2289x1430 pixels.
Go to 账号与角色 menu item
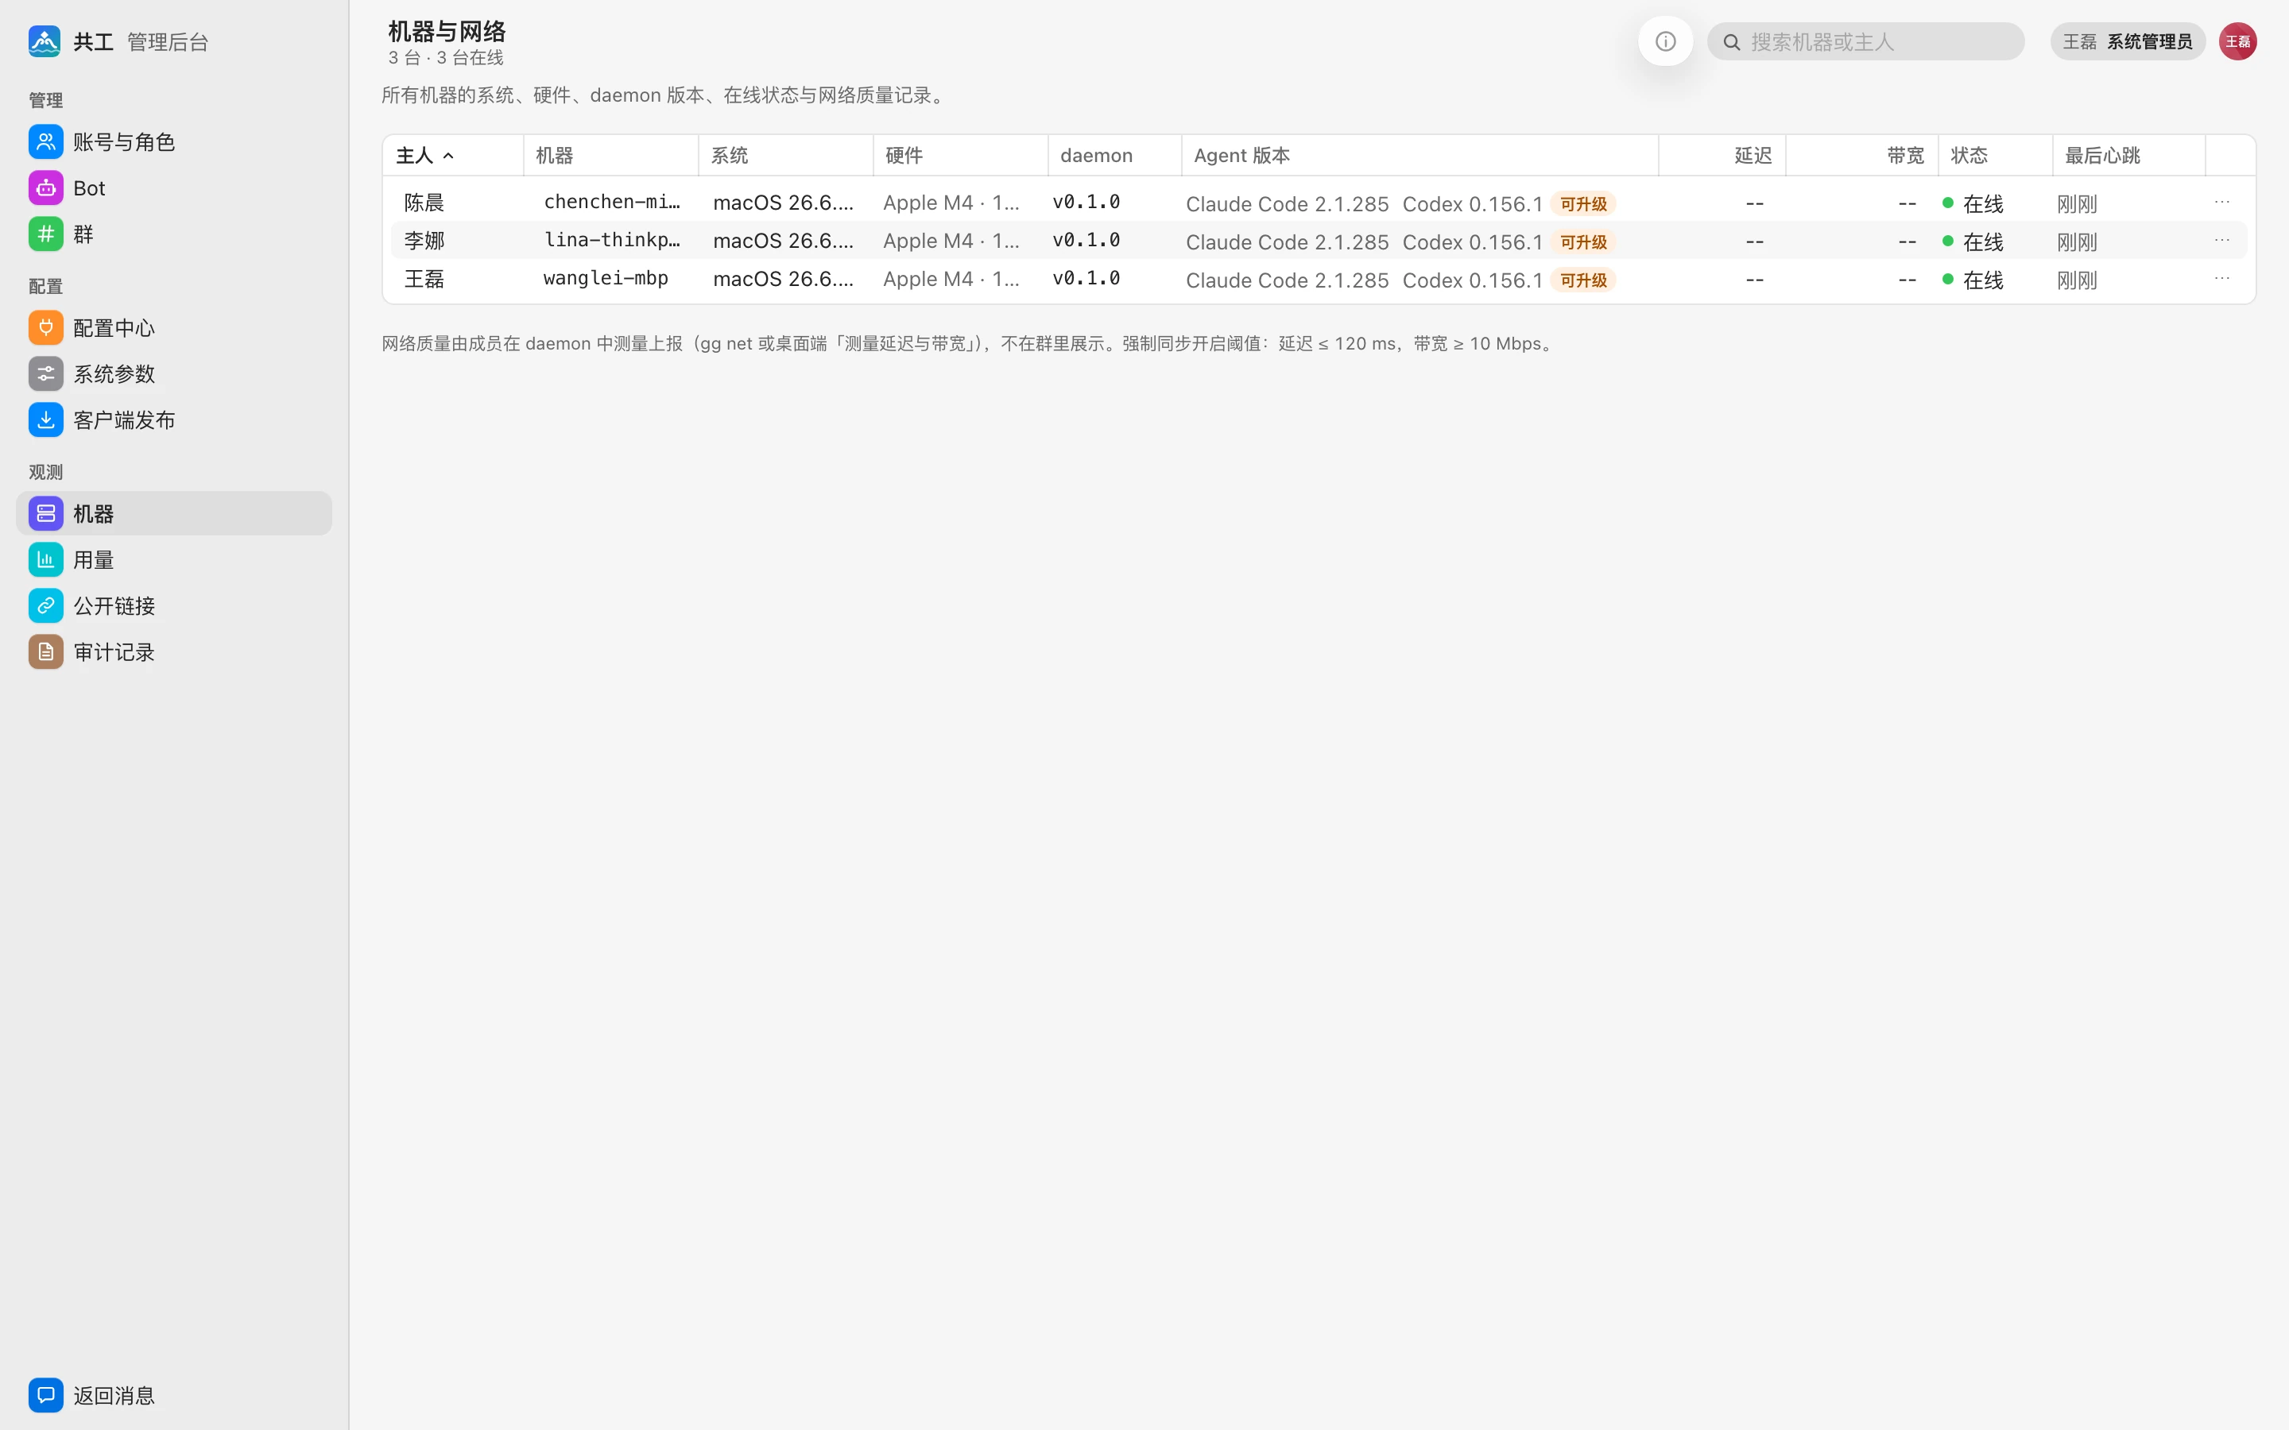[x=174, y=142]
